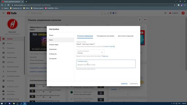Click the upload video arrow icon
Screen dimensions: 187x105
(140, 20)
